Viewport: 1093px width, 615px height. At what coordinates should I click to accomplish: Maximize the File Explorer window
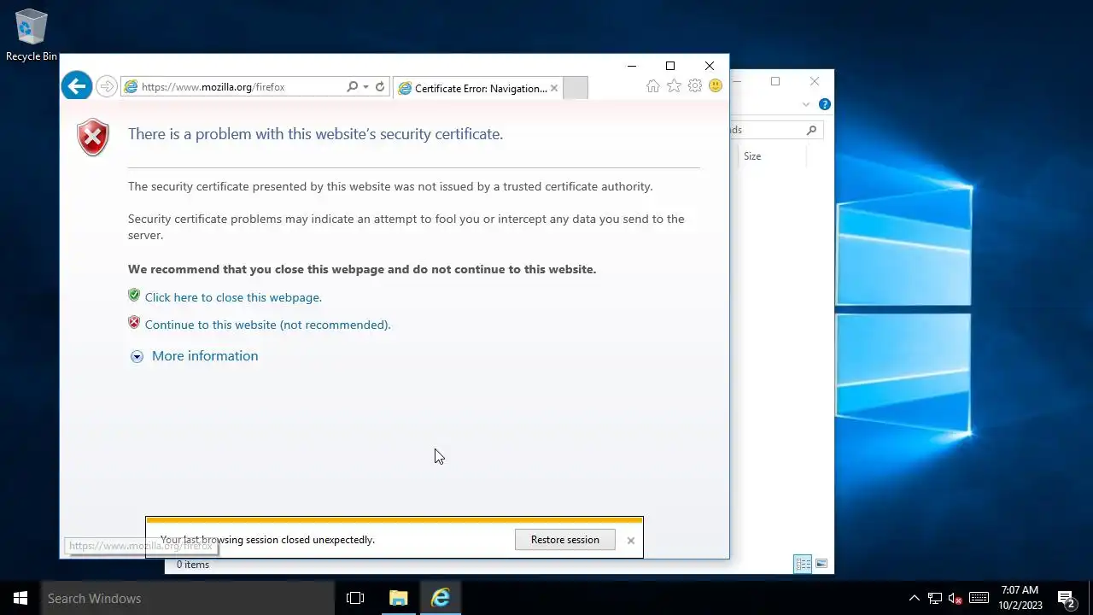click(775, 81)
